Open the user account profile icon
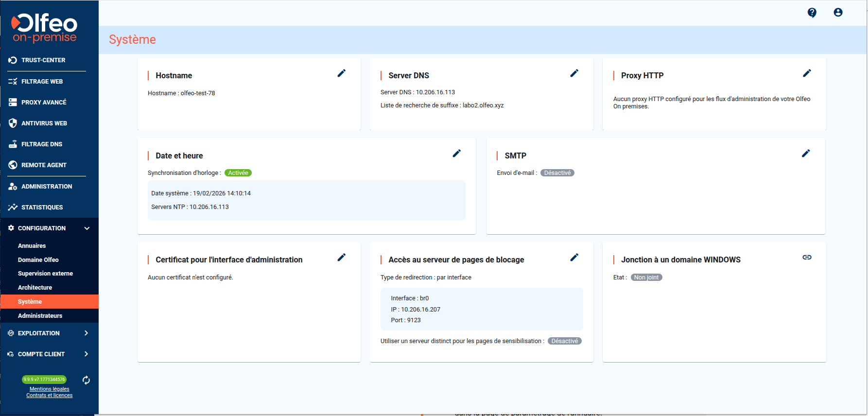 coord(838,13)
